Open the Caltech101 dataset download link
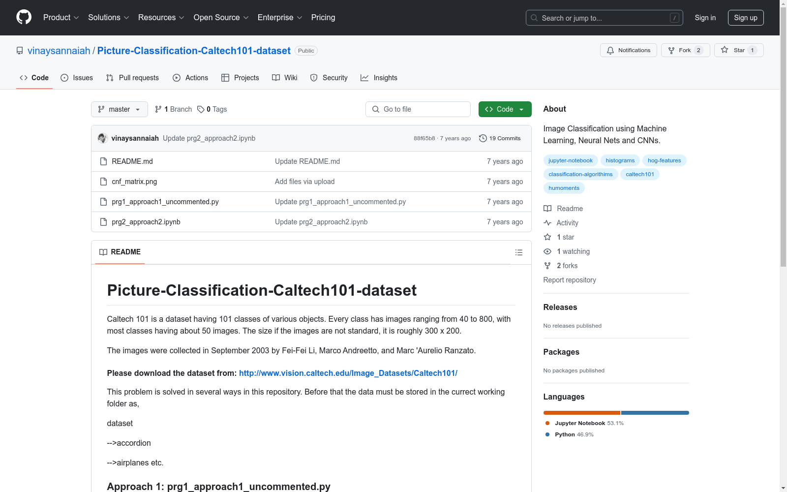Viewport: 787px width, 492px height. pyautogui.click(x=348, y=373)
